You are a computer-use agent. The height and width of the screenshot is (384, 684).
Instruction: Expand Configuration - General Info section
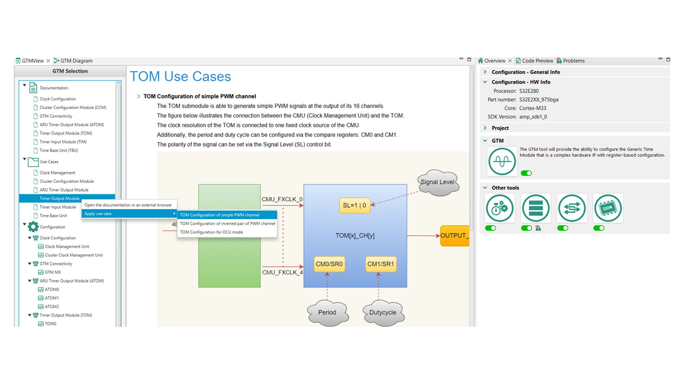485,72
